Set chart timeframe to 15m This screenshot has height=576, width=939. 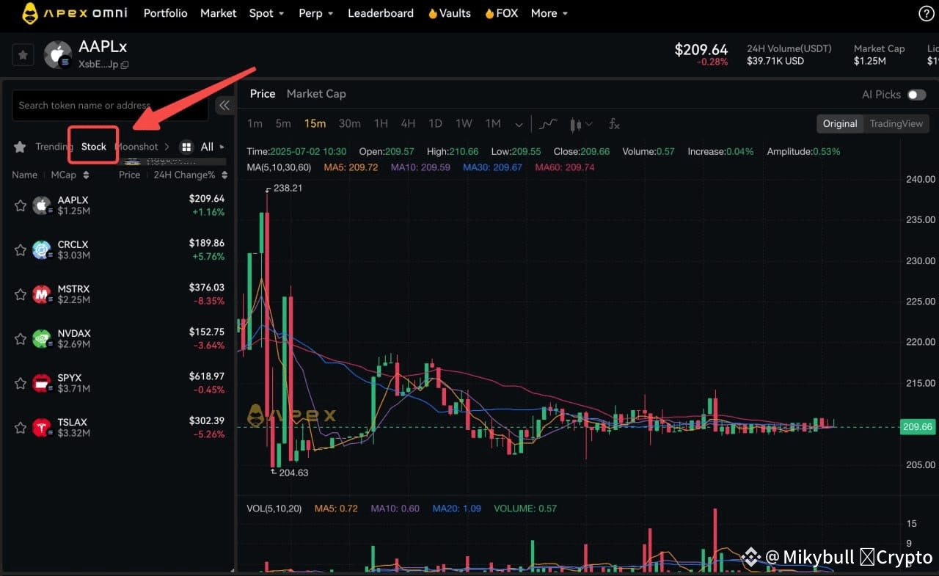point(315,124)
